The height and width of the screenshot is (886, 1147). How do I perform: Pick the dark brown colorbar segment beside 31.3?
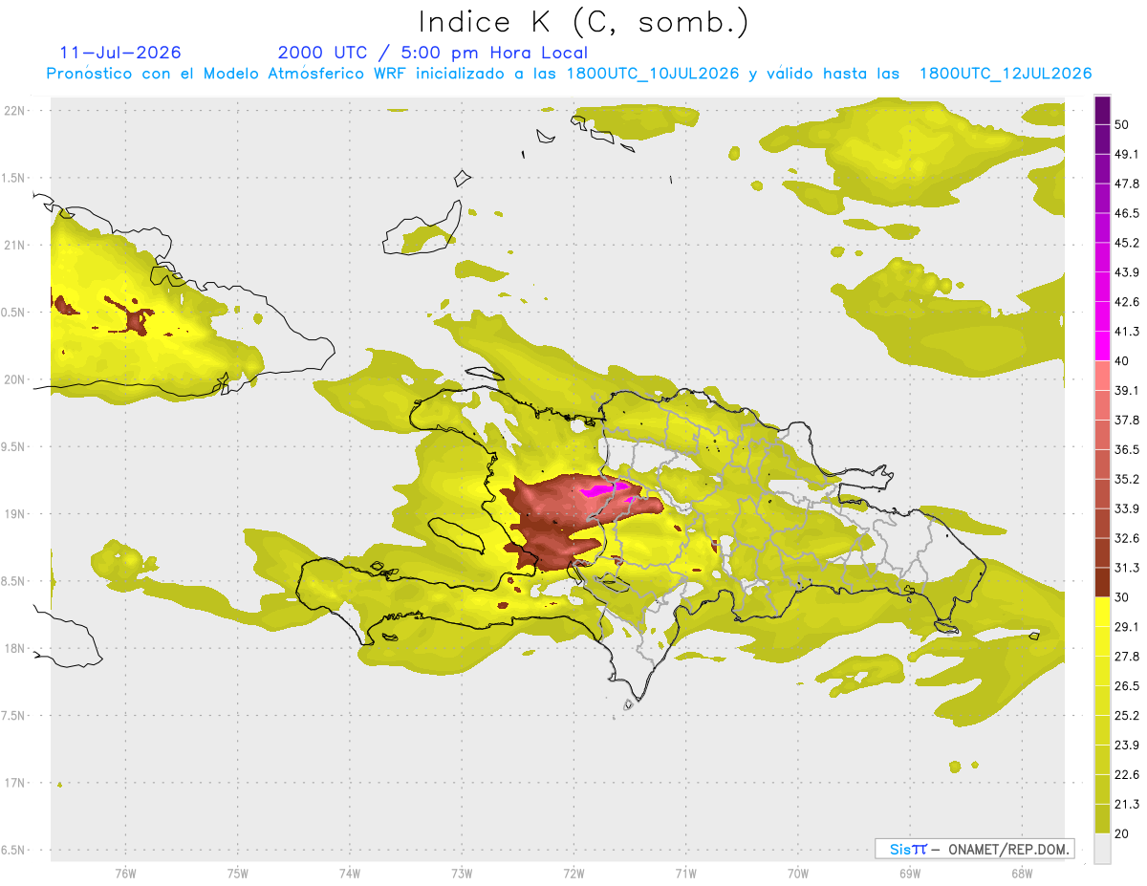pos(1102,582)
